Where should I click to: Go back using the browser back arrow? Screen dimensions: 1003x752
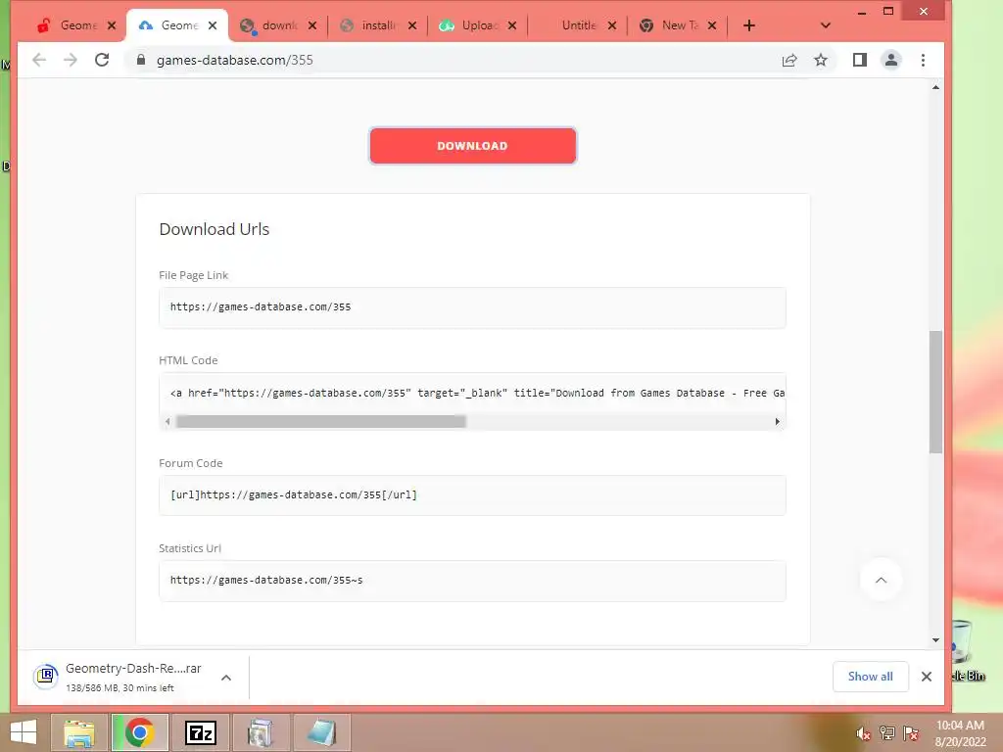pos(39,60)
